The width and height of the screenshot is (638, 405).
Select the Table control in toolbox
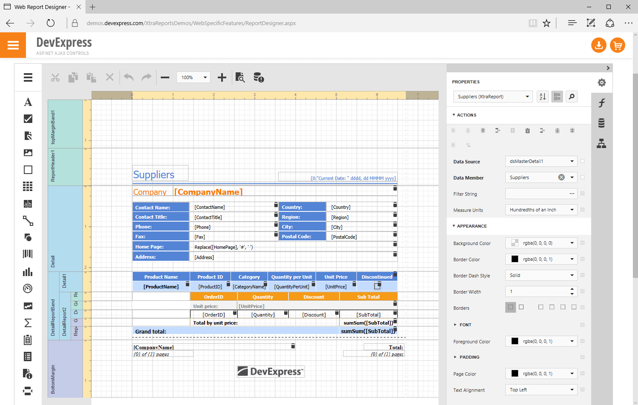[x=28, y=186]
